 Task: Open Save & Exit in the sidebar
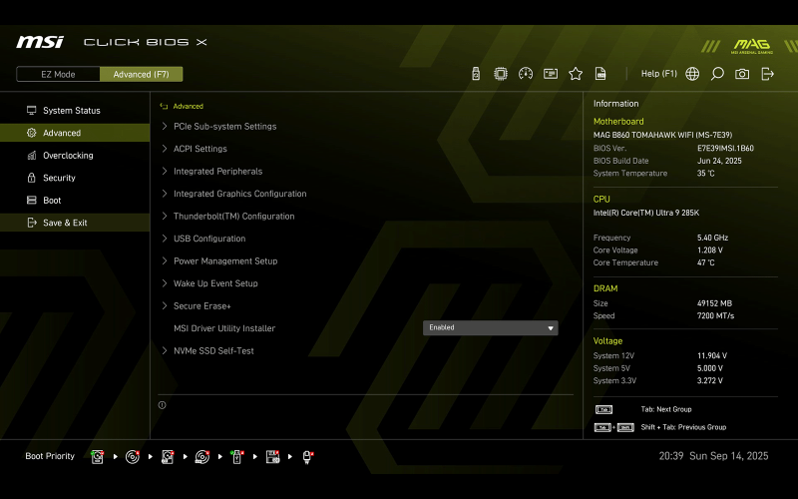pos(75,223)
